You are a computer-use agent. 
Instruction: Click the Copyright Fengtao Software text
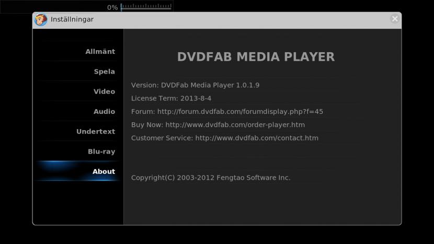point(211,178)
